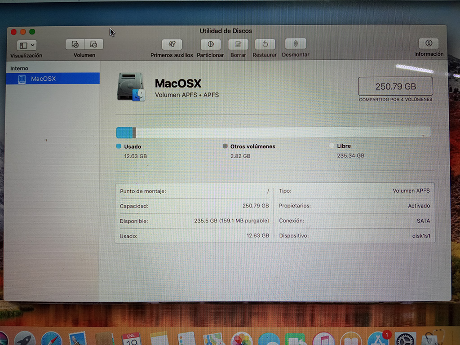460x345 pixels.
Task: Click the '235.5 GB (159.1 MB purgable)' value
Action: point(231,221)
